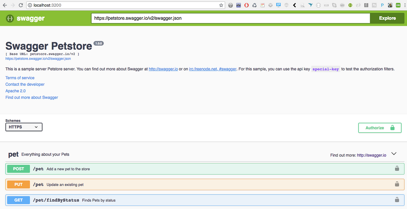Open the gray Pg extension icon

click(x=374, y=5)
